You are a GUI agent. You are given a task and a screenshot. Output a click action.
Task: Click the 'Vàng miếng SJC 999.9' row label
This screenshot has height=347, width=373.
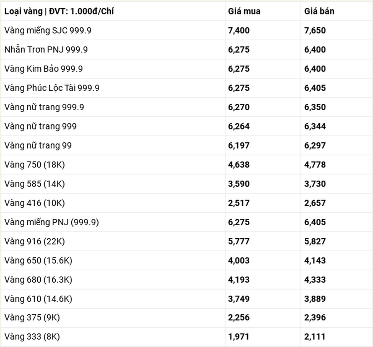coord(48,31)
